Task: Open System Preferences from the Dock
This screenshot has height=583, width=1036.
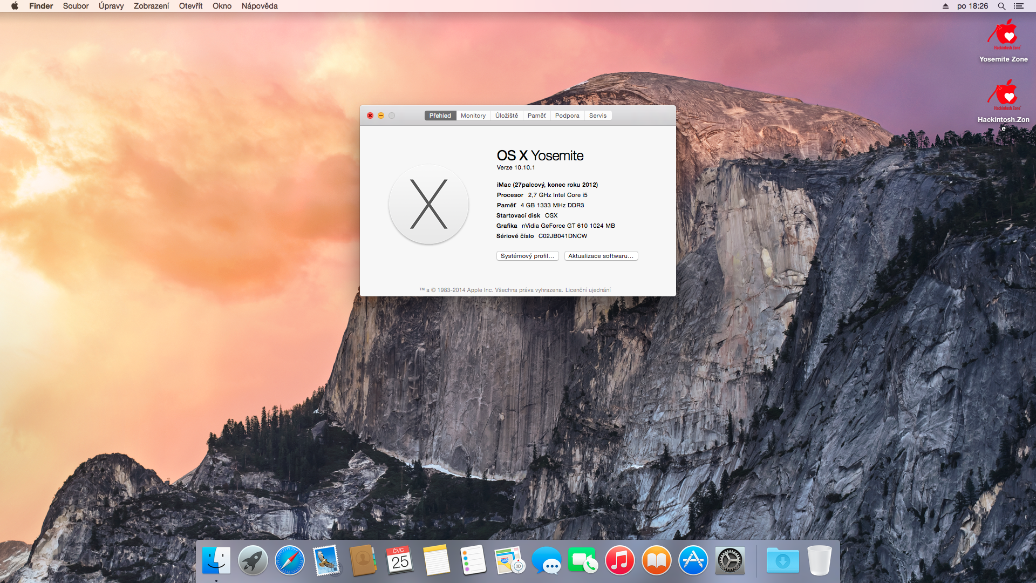Action: pos(730,560)
